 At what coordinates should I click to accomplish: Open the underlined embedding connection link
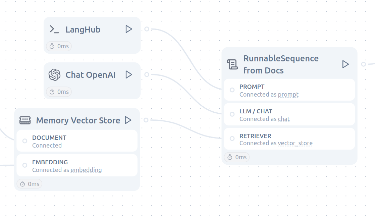86,170
